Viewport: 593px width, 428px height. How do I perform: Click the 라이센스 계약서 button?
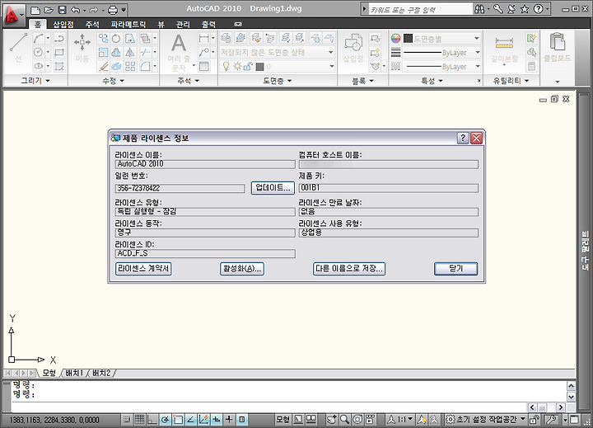click(x=143, y=269)
